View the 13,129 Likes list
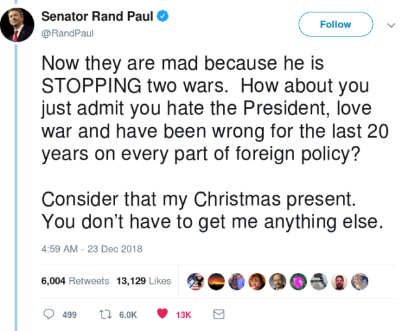The height and width of the screenshot is (331, 402). click(x=143, y=281)
